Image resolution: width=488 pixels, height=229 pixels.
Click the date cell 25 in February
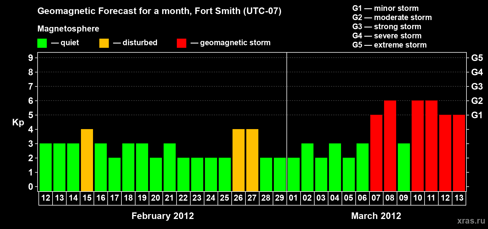(225, 198)
